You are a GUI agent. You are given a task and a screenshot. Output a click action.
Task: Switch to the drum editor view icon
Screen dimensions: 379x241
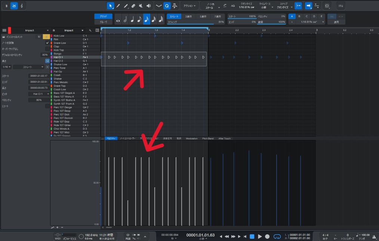pos(14,6)
